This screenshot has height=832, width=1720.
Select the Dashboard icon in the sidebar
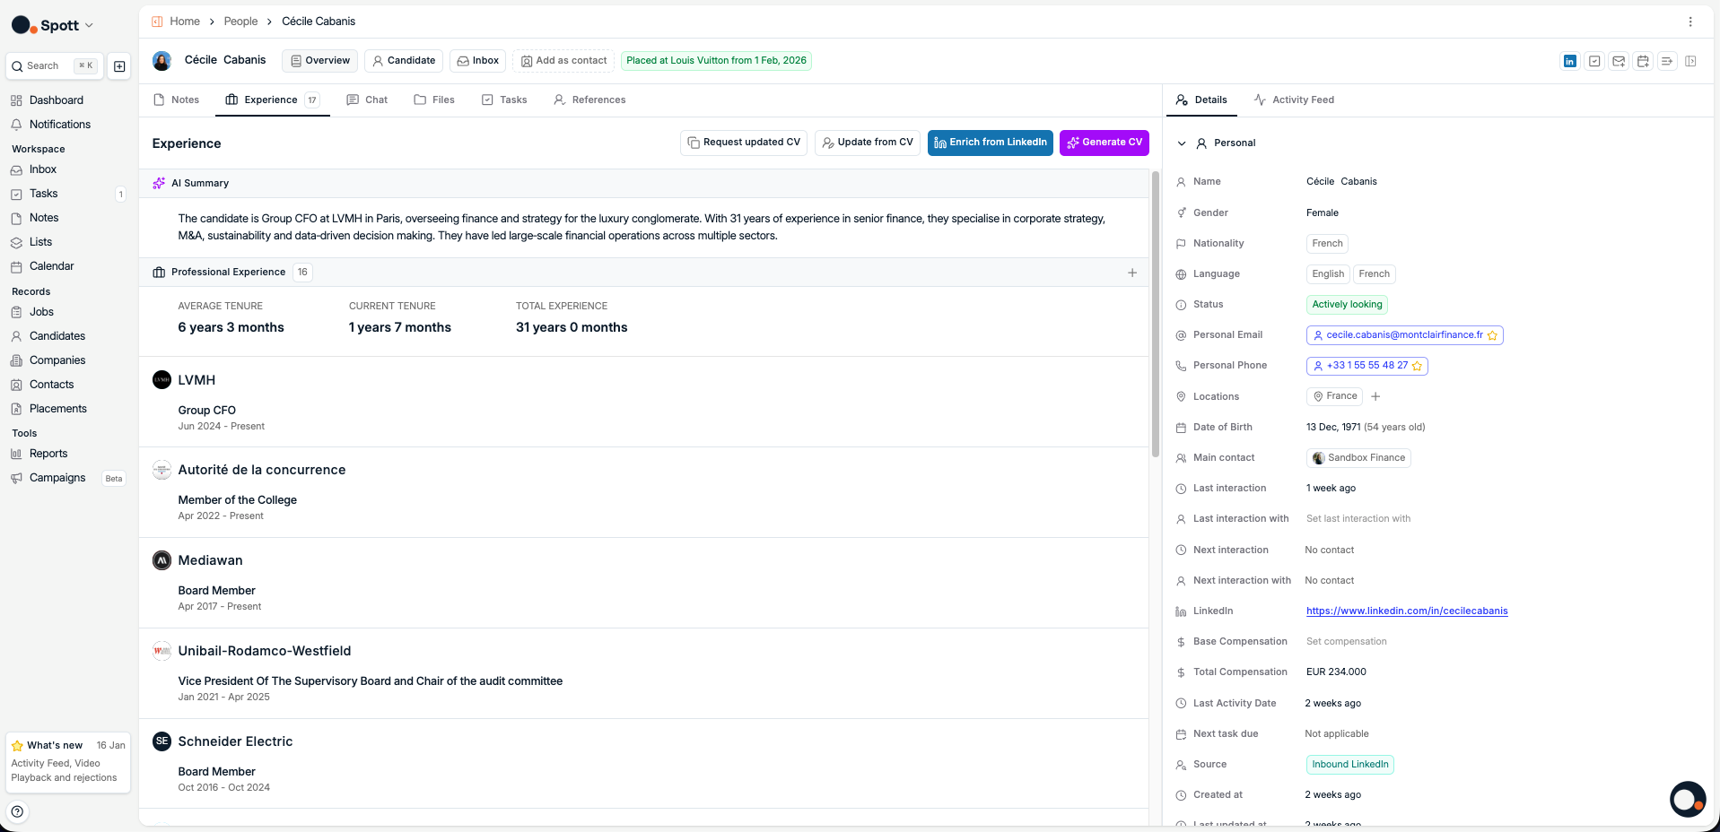[16, 100]
